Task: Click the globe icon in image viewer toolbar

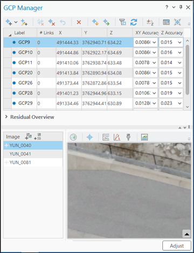Action: (73, 137)
